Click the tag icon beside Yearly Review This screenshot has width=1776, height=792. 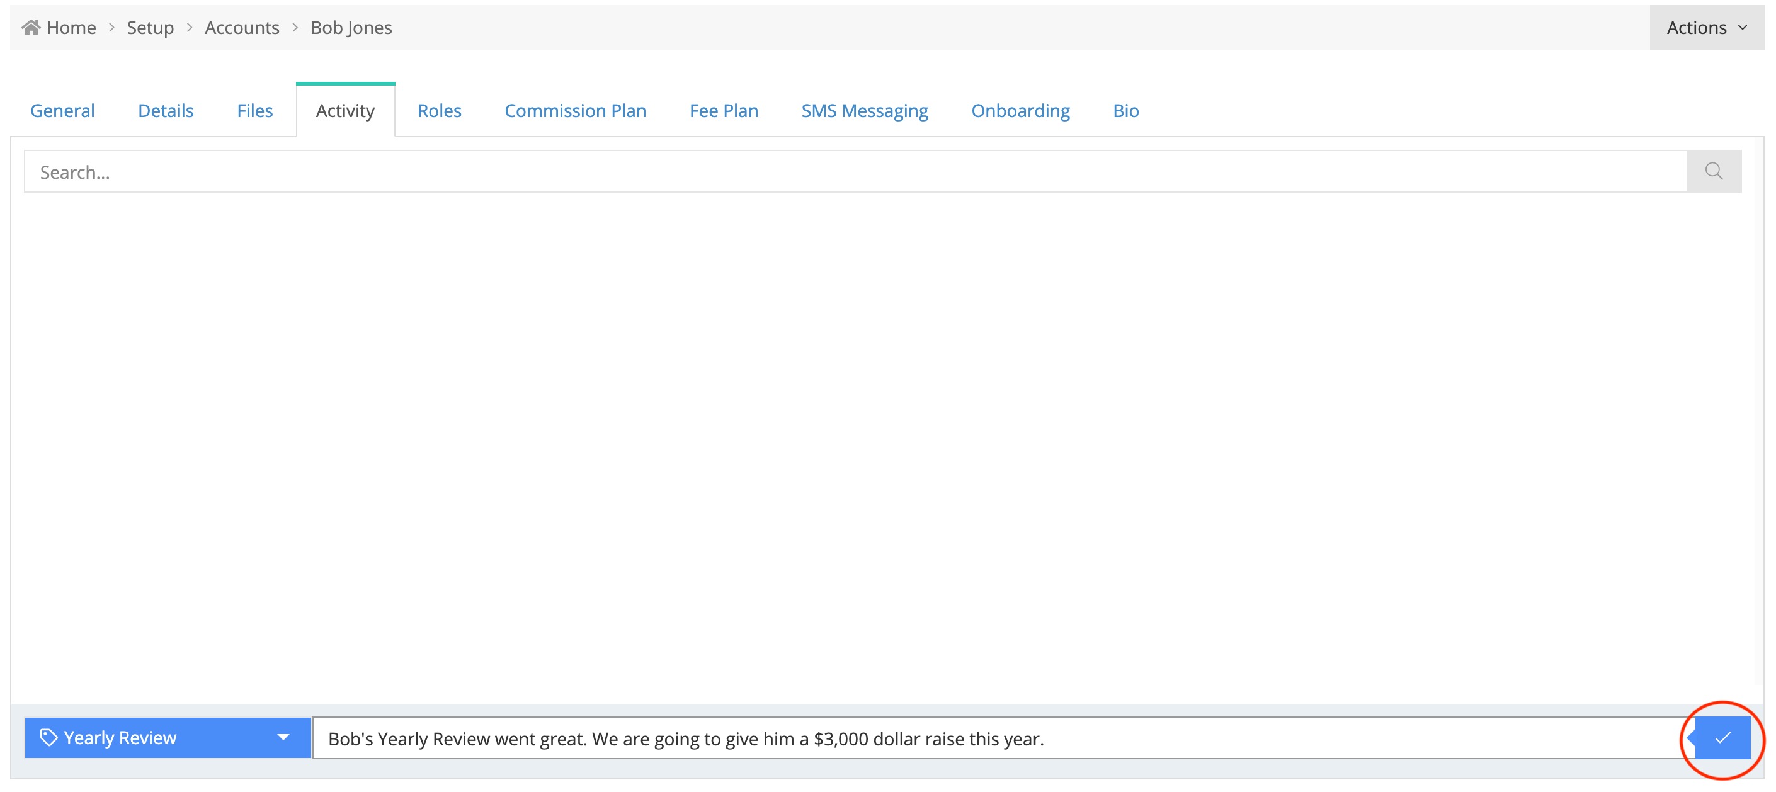point(48,738)
